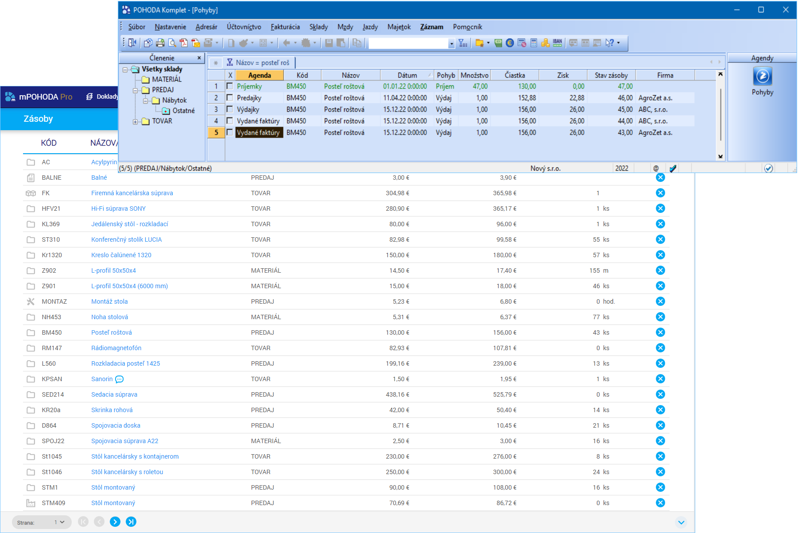The height and width of the screenshot is (533, 798).
Task: Collapse the PREDAJ tree node
Action: point(135,90)
